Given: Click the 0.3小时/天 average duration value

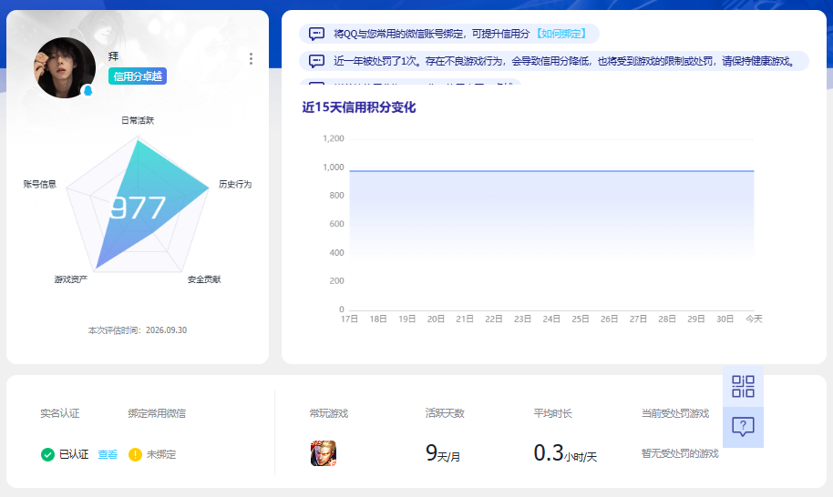Looking at the screenshot, I should 565,453.
